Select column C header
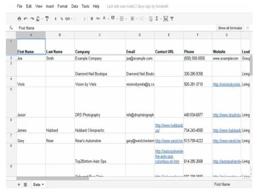The width and height of the screenshot is (257, 193). click(100, 35)
